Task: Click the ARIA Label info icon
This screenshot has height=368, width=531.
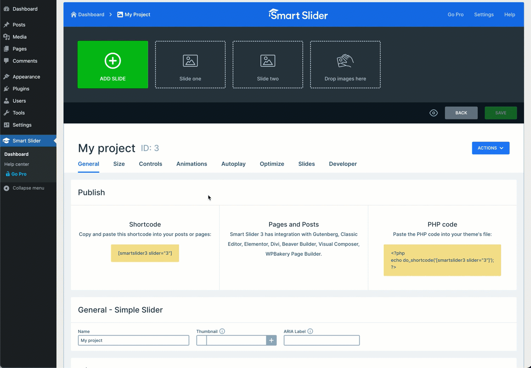Action: [x=310, y=331]
